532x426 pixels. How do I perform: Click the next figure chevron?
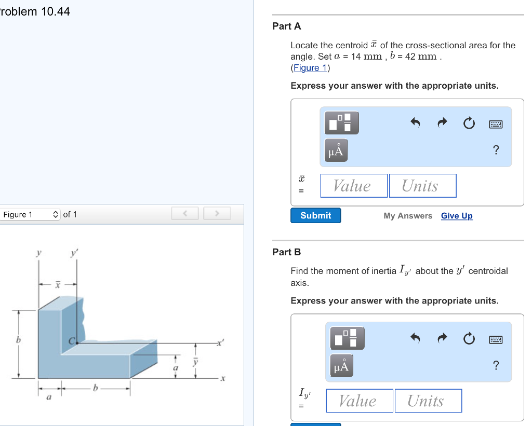click(217, 213)
